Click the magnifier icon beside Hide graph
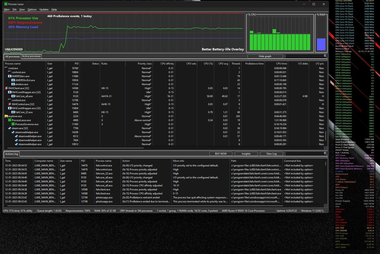Image resolution: width=380 pixels, height=254 pixels. pyautogui.click(x=325, y=56)
